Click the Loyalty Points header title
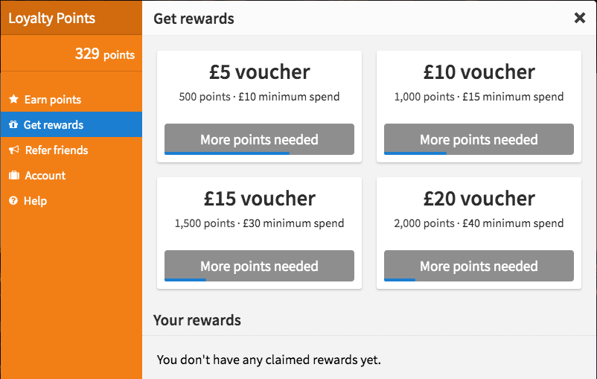 tap(52, 19)
